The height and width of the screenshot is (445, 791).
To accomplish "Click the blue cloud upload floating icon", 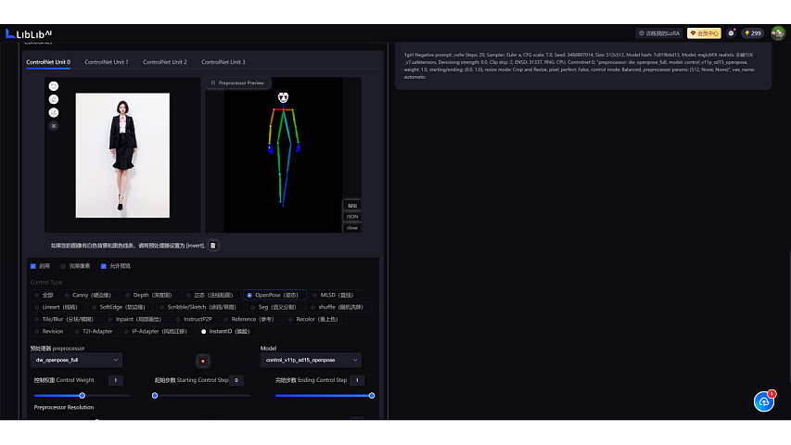I will pos(764,401).
